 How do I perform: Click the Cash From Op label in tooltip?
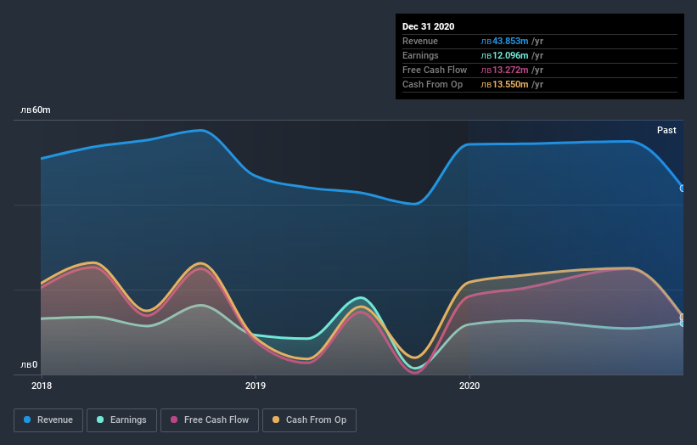click(432, 84)
